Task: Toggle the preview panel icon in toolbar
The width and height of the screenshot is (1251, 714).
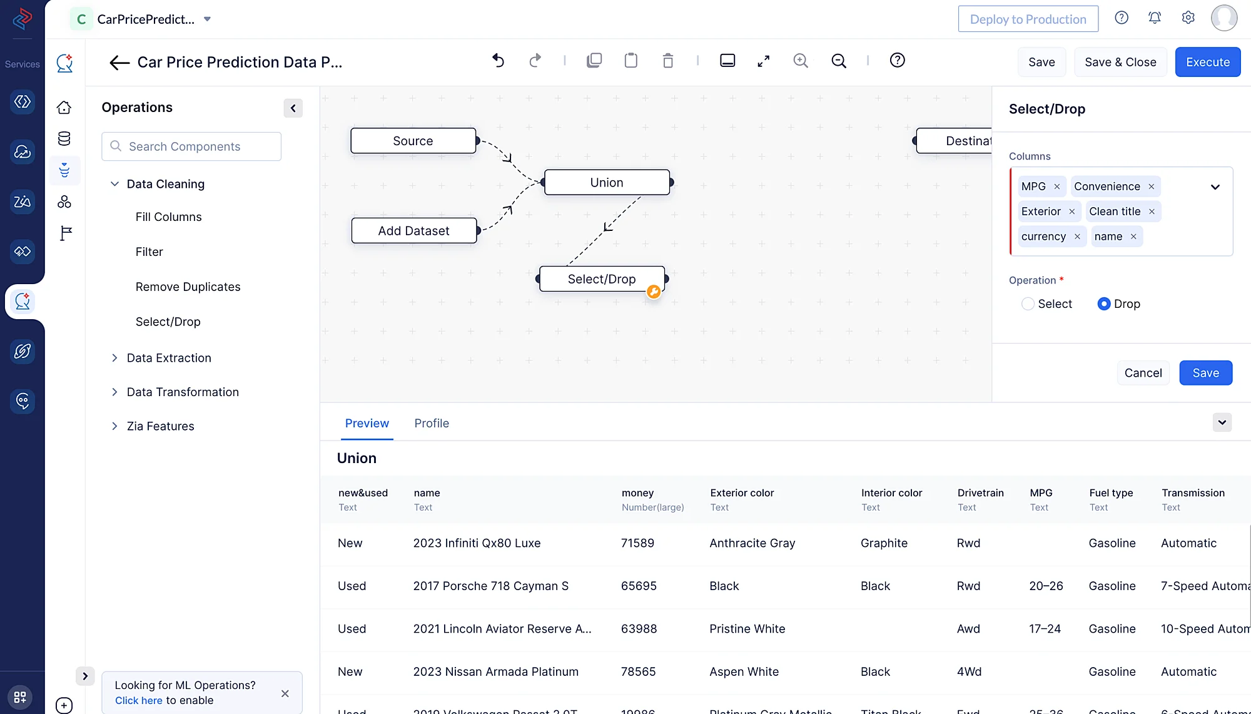Action: pos(727,61)
